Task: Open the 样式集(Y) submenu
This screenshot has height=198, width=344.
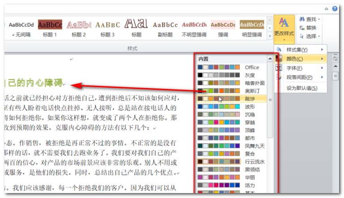Action: (x=300, y=50)
